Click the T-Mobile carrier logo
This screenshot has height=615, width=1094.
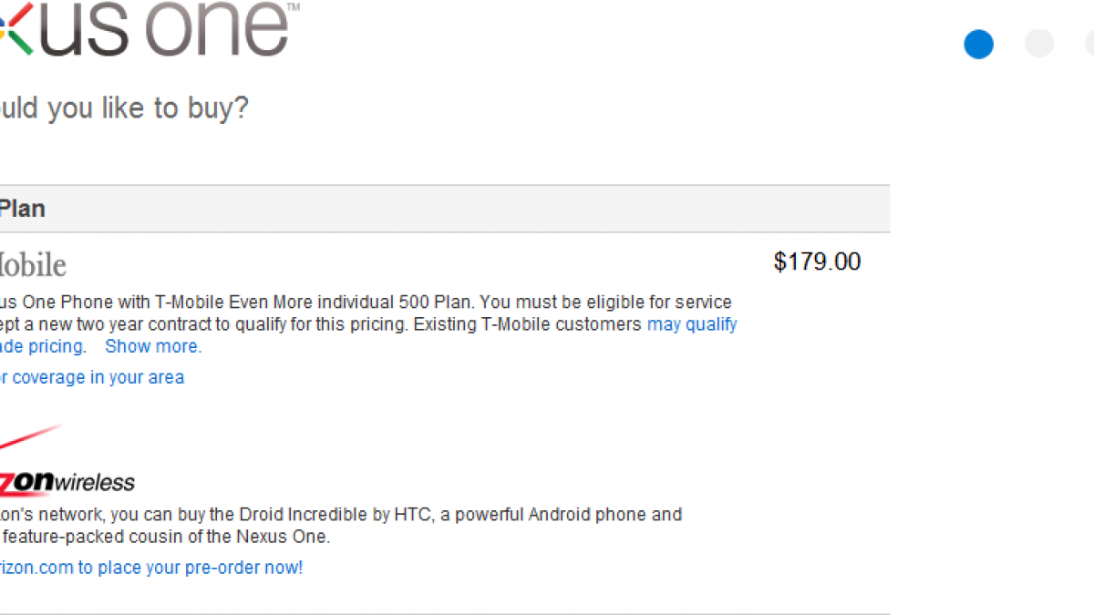[x=33, y=265]
